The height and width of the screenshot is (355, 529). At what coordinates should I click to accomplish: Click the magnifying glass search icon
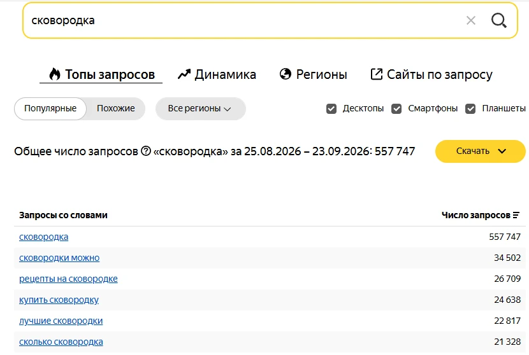pos(499,20)
